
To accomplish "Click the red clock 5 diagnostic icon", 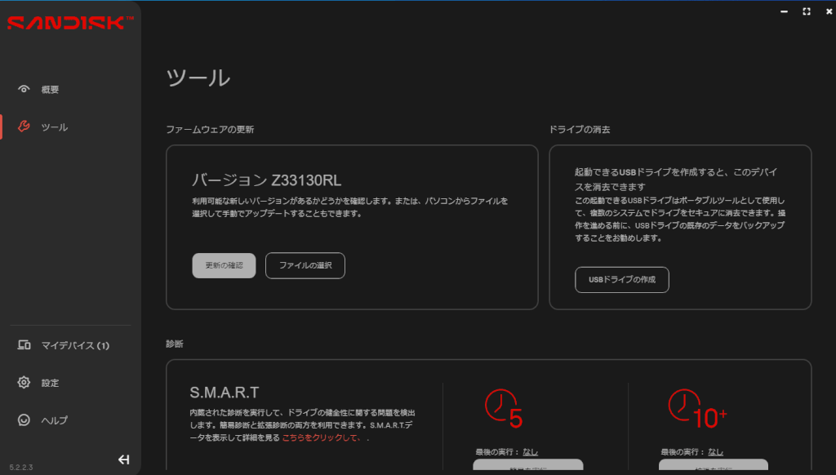I will 504,407.
